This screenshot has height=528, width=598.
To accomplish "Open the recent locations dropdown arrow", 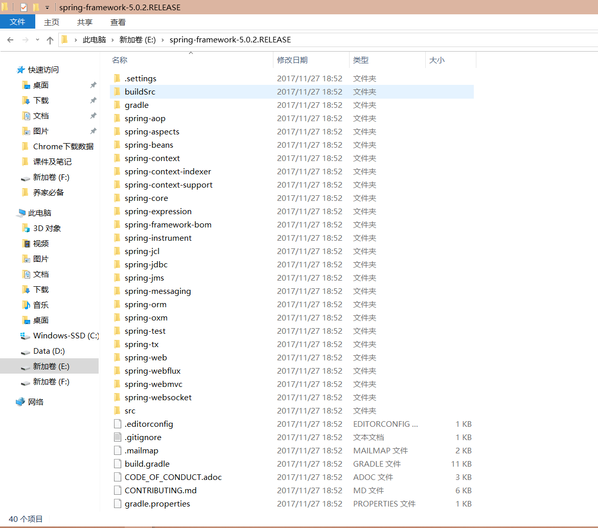I will [x=37, y=40].
